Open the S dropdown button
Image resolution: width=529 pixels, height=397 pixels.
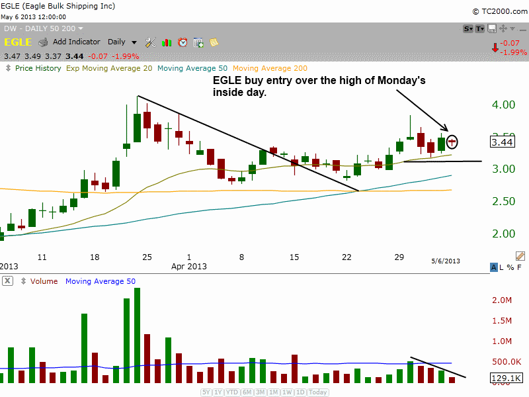pyautogui.click(x=468, y=29)
